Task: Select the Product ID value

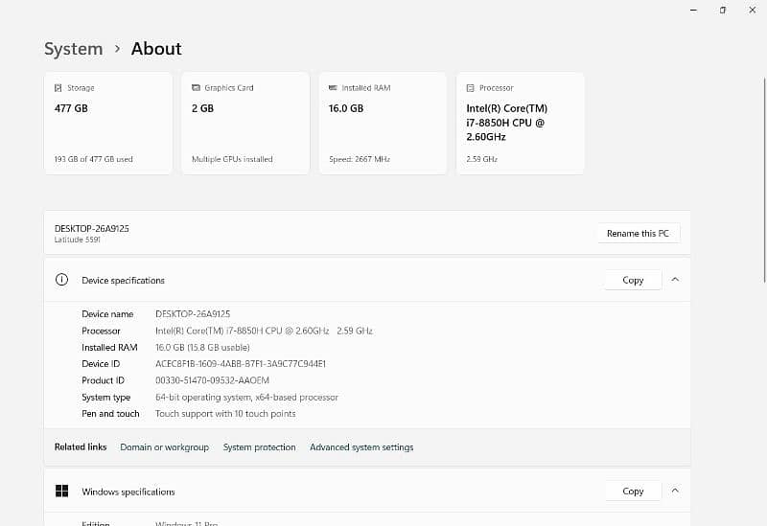Action: click(x=212, y=380)
